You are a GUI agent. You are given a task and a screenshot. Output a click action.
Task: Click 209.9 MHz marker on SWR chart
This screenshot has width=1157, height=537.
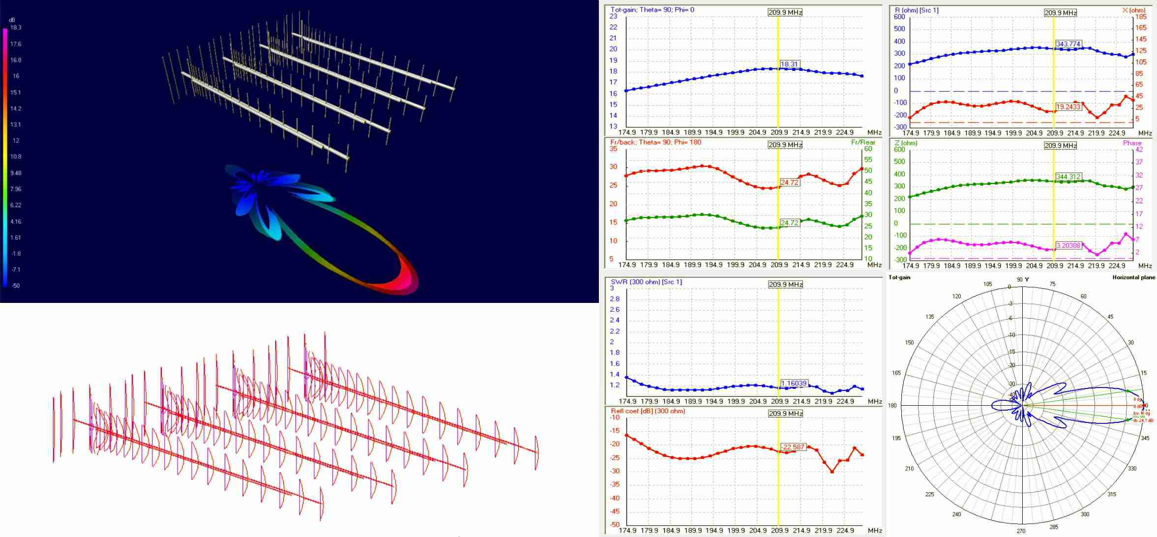[785, 285]
